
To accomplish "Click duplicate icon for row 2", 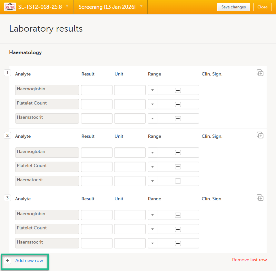I will tap(260, 135).
